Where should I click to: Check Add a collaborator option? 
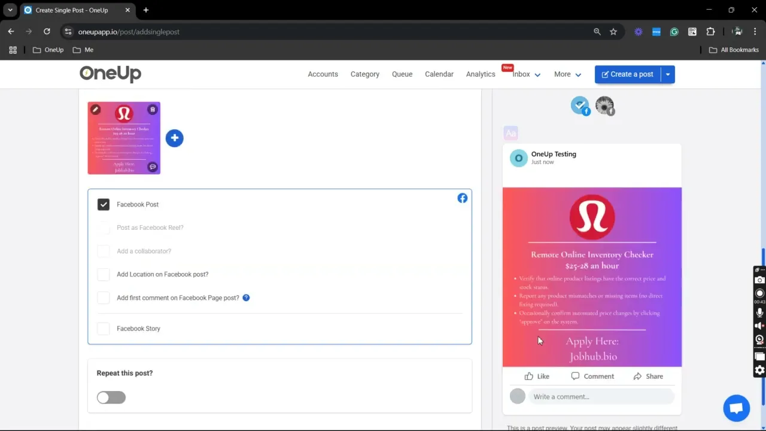[x=104, y=251]
